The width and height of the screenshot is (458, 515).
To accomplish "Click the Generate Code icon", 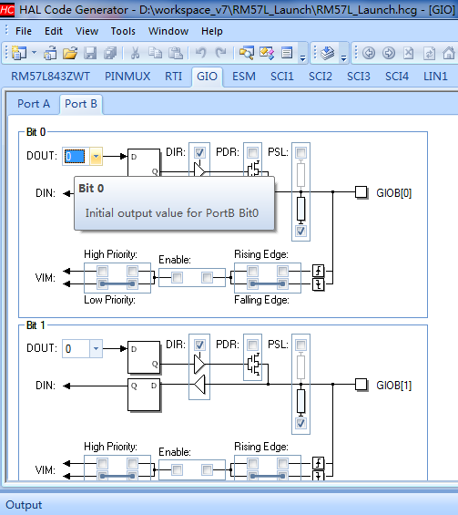I will point(327,53).
